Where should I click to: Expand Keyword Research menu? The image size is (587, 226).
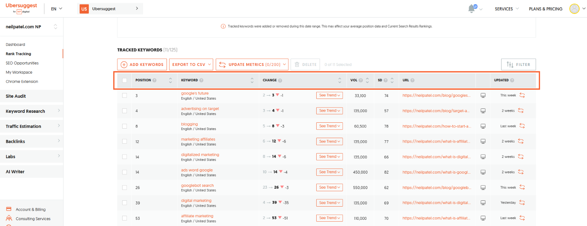[x=32, y=111]
